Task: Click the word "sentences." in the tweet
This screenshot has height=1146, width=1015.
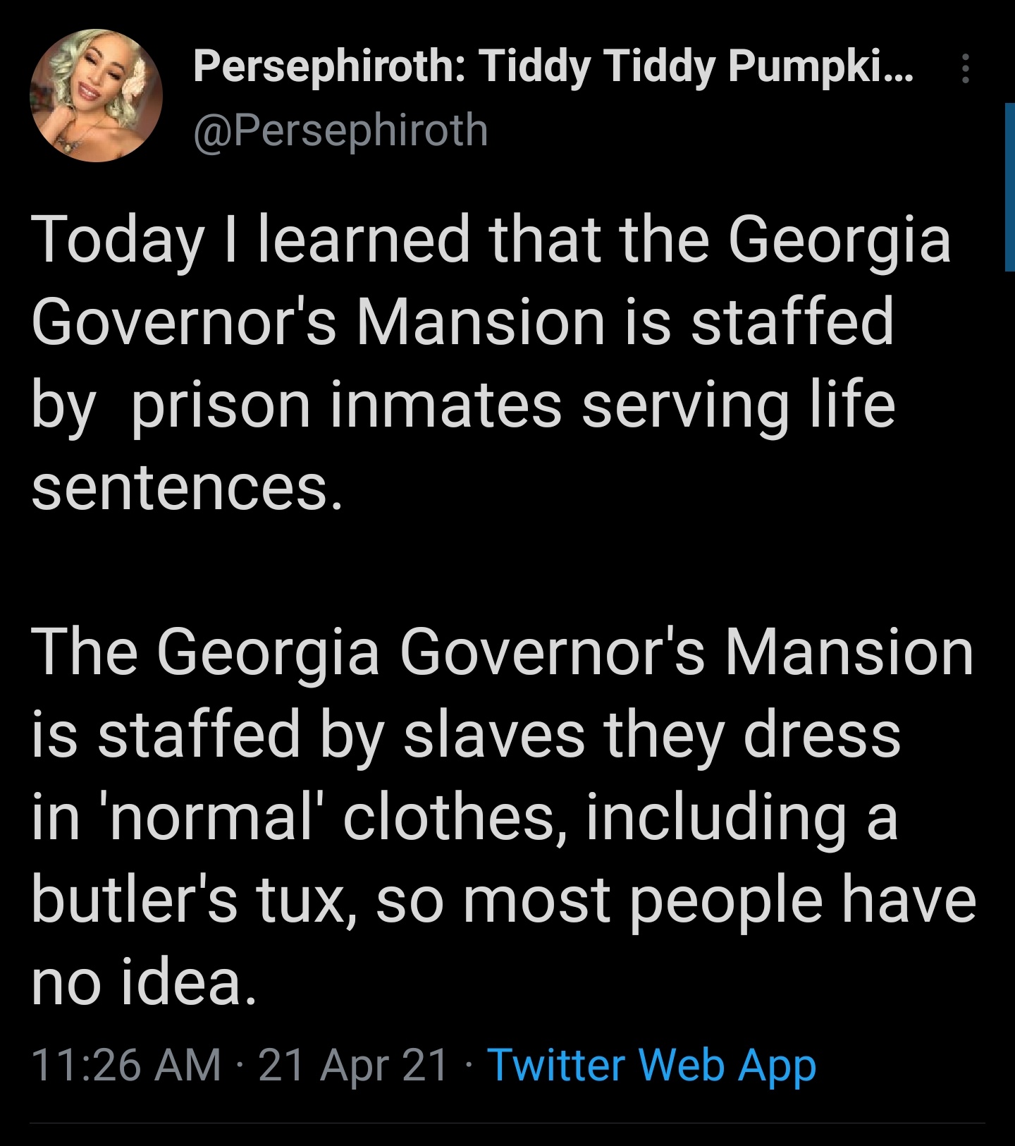Action: [x=187, y=488]
